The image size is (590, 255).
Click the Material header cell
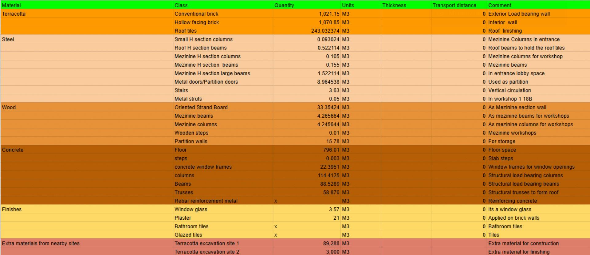[x=87, y=5]
